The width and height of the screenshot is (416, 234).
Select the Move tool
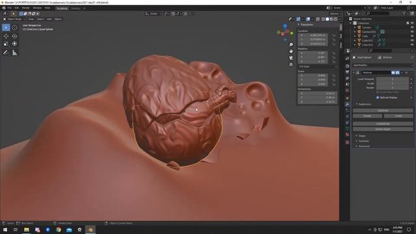[x=6, y=36]
